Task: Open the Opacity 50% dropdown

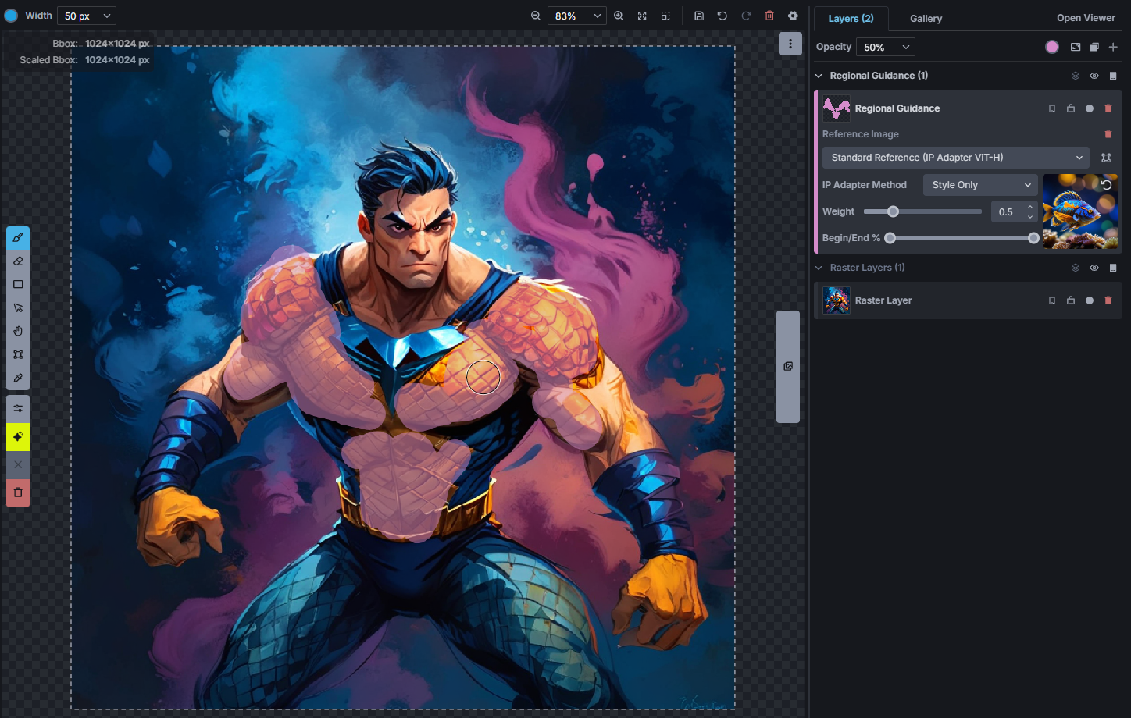Action: click(886, 47)
